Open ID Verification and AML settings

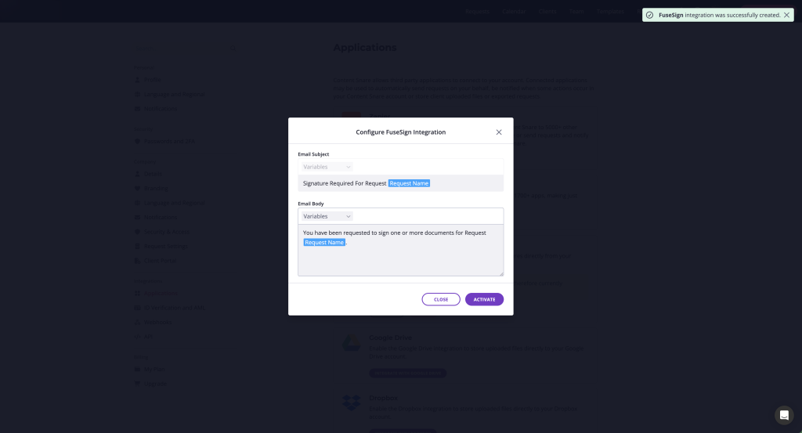click(x=174, y=308)
